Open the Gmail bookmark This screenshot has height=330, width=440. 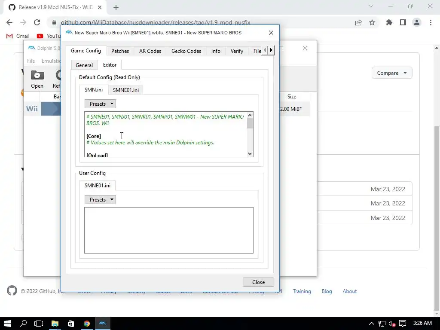pos(18,36)
